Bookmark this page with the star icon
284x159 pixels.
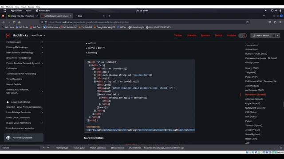(x=248, y=22)
